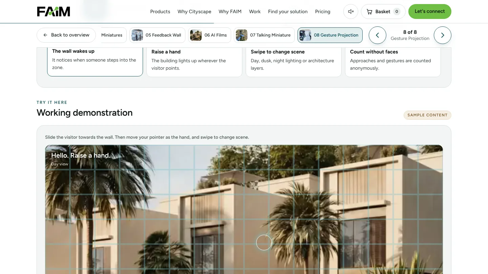This screenshot has width=488, height=274.
Task: Select the 07 Talking Miniature tab
Action: coord(264,35)
